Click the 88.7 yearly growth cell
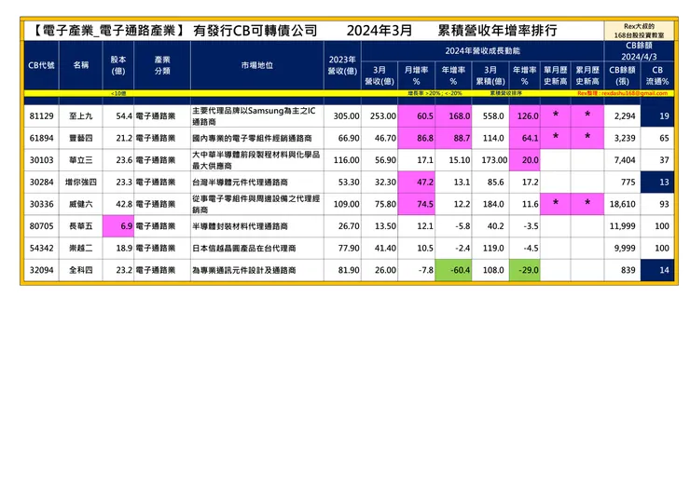 [x=453, y=138]
